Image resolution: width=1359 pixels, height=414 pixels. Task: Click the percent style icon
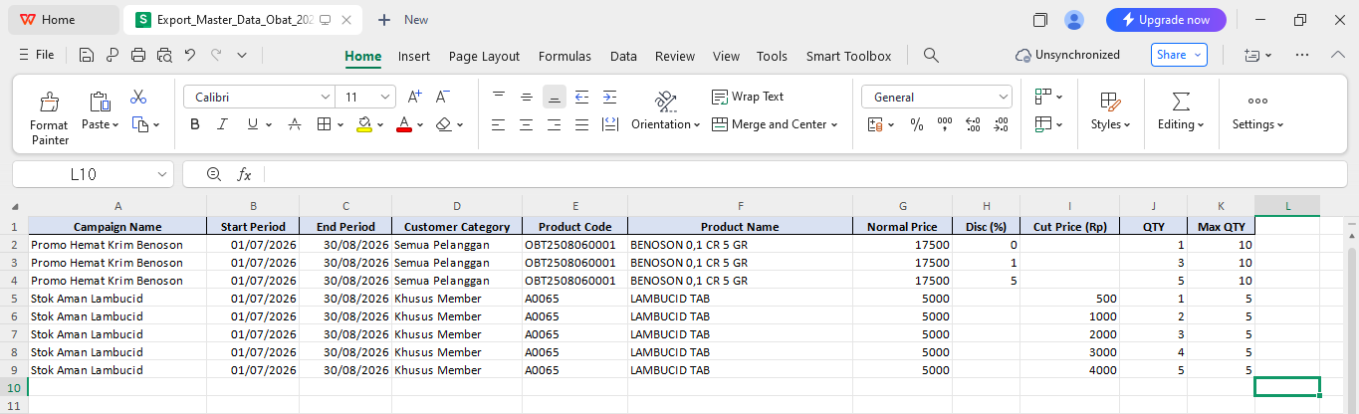pyautogui.click(x=916, y=124)
